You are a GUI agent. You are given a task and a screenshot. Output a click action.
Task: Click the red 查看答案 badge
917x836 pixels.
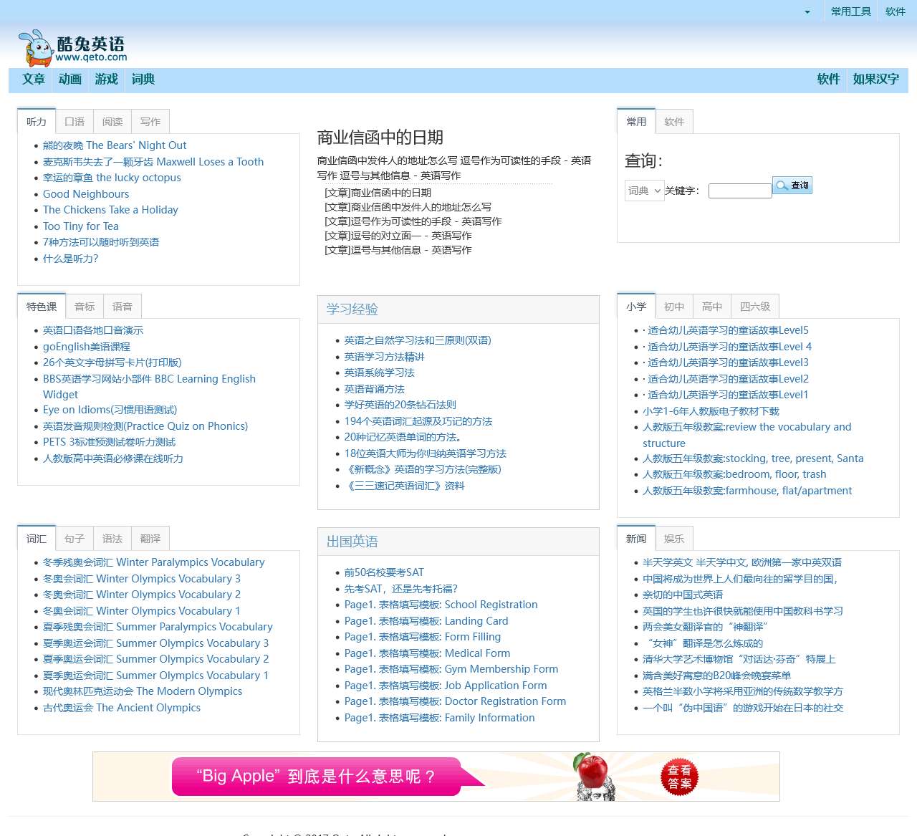tap(679, 777)
